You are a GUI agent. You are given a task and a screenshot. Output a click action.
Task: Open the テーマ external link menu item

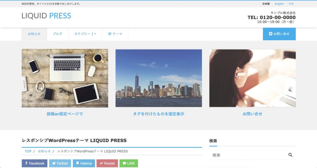115,34
